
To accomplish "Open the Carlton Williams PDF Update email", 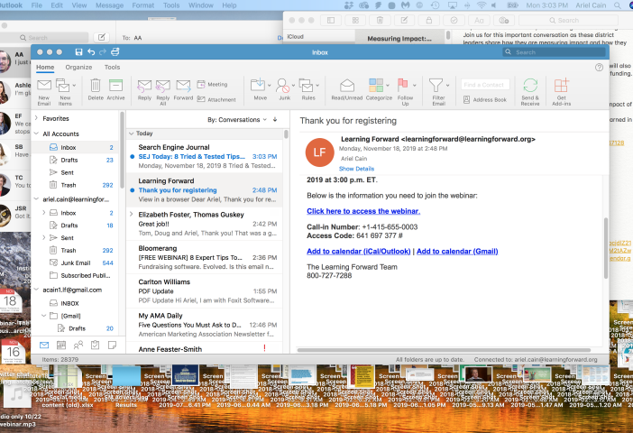I will (x=205, y=291).
